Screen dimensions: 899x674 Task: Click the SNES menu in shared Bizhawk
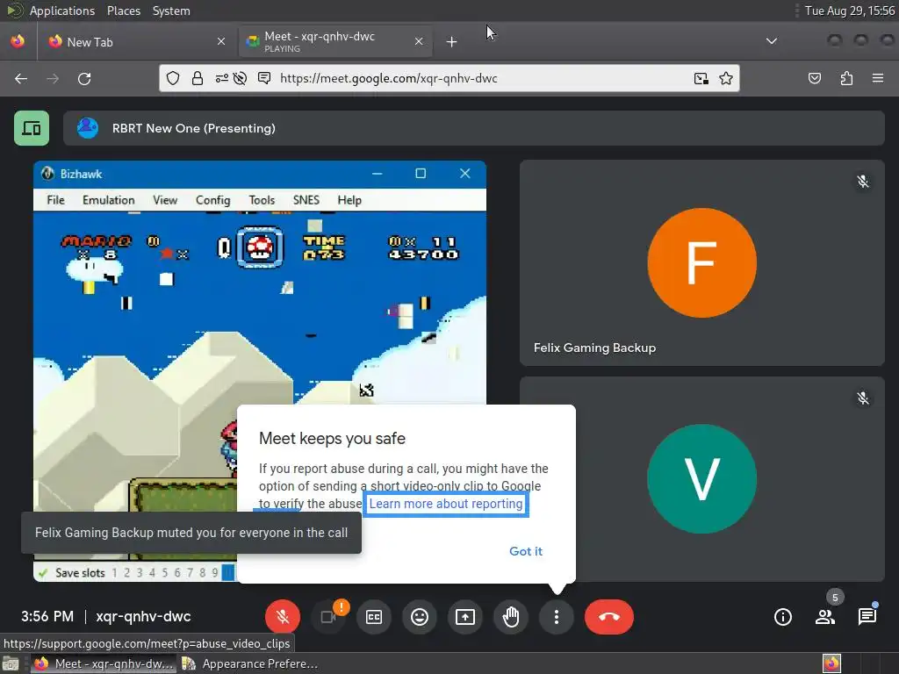tap(306, 200)
